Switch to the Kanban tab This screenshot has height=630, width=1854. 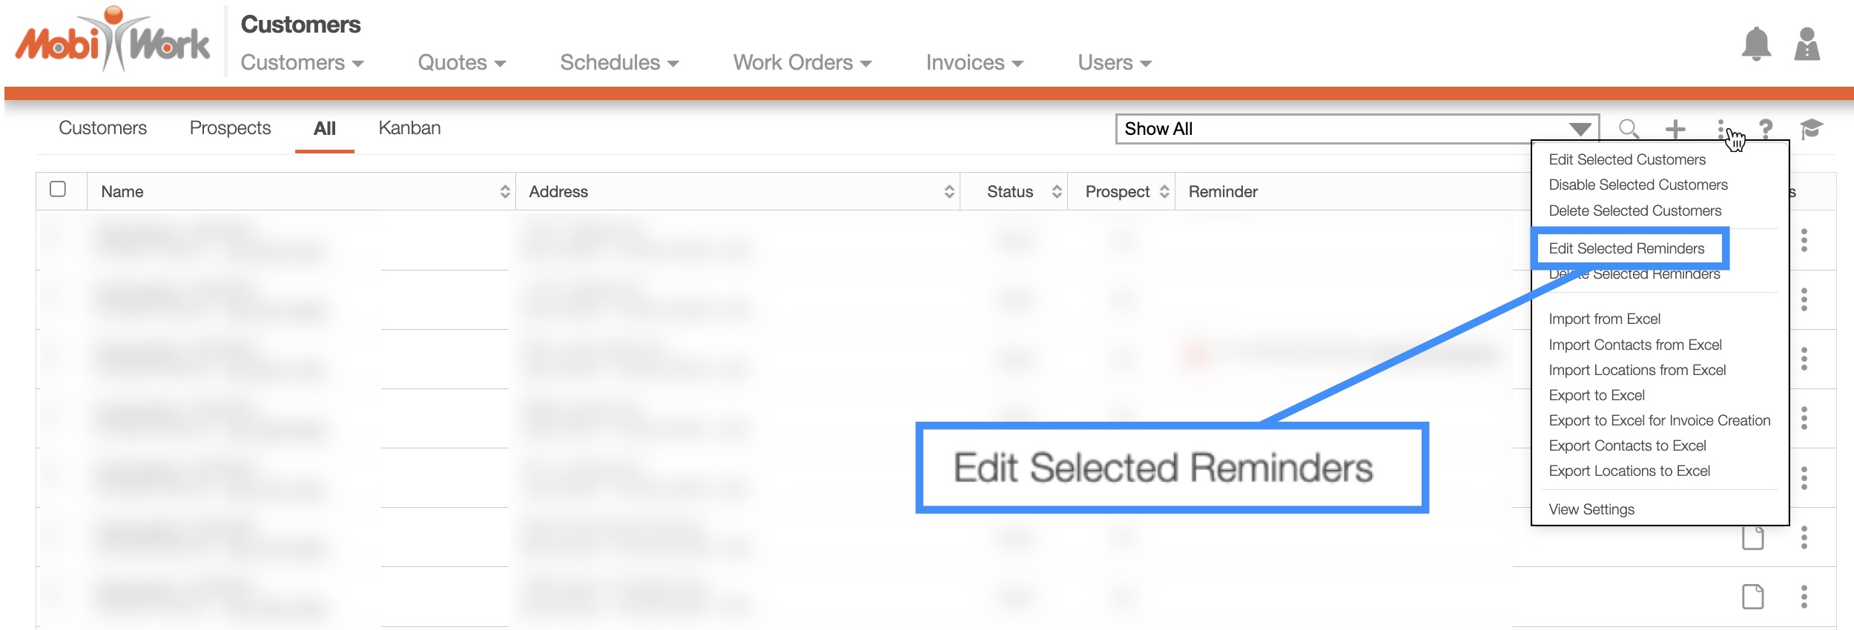[x=409, y=128]
